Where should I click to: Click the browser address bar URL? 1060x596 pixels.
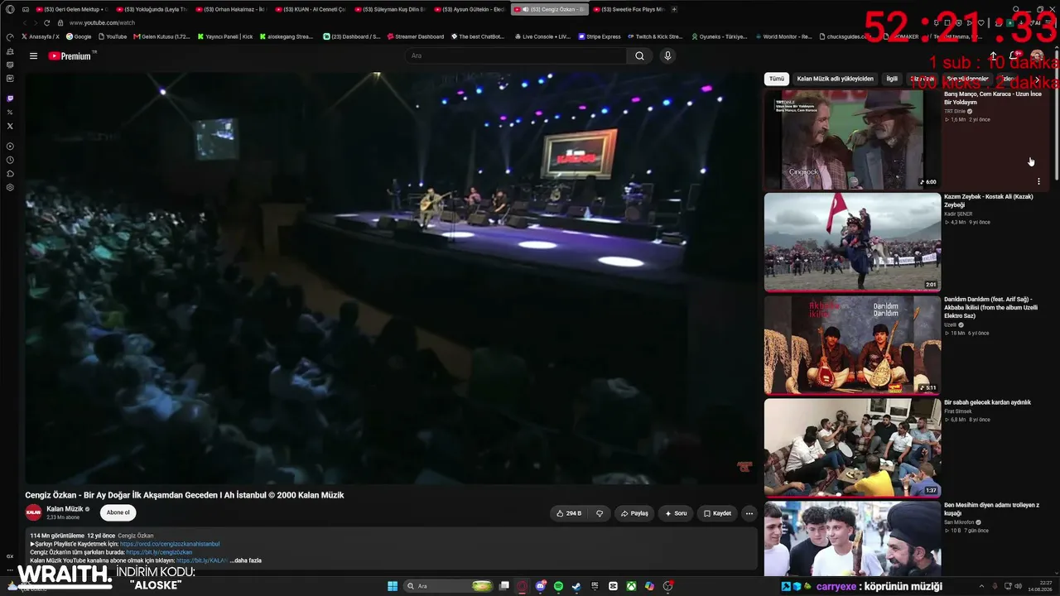tap(102, 22)
